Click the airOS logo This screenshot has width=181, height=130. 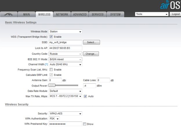coord(170,5)
